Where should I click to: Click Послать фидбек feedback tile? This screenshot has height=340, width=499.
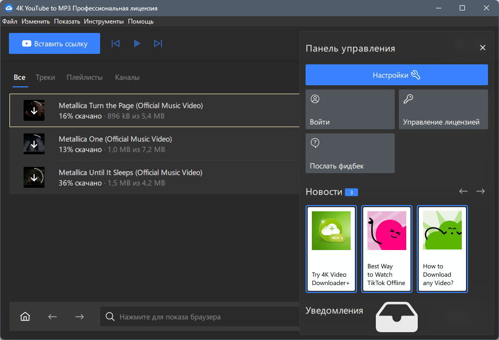click(x=350, y=153)
